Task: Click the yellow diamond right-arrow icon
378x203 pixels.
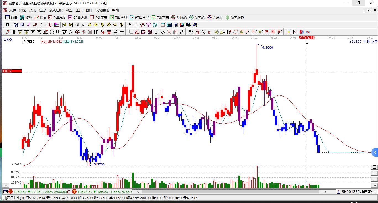Action: coord(96,25)
